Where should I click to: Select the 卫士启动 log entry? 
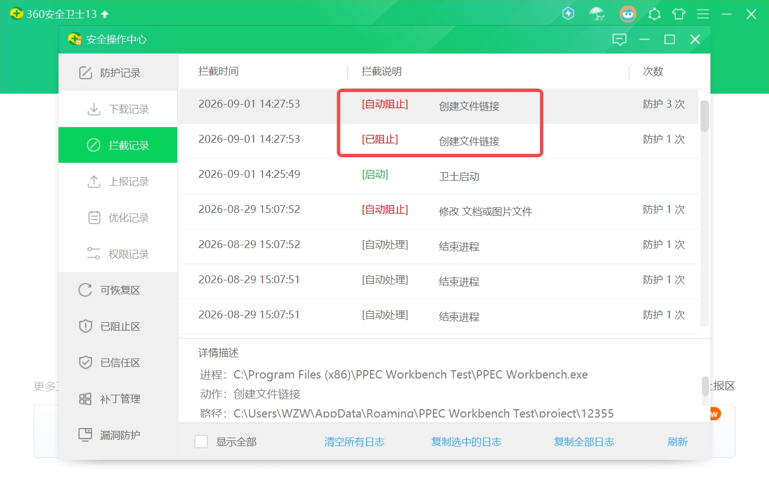pos(438,176)
